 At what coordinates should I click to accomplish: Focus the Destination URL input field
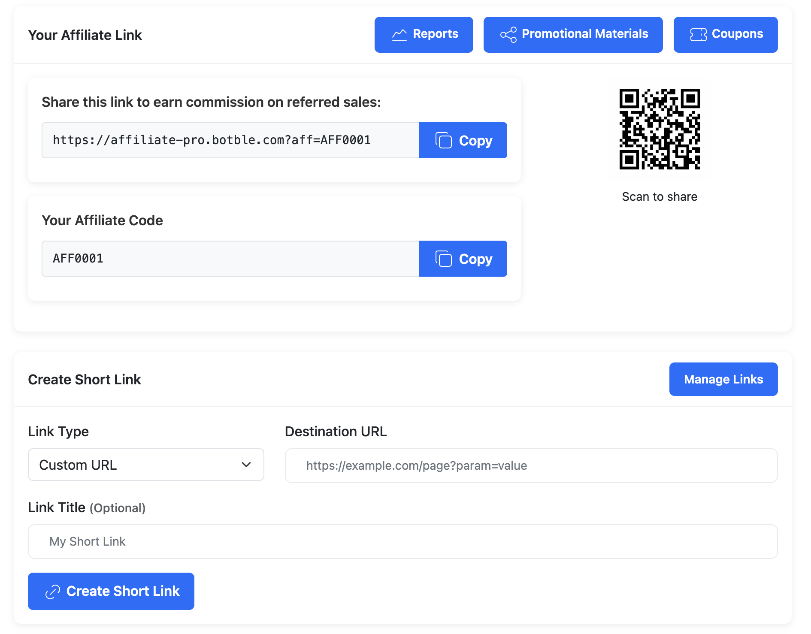[x=531, y=466]
